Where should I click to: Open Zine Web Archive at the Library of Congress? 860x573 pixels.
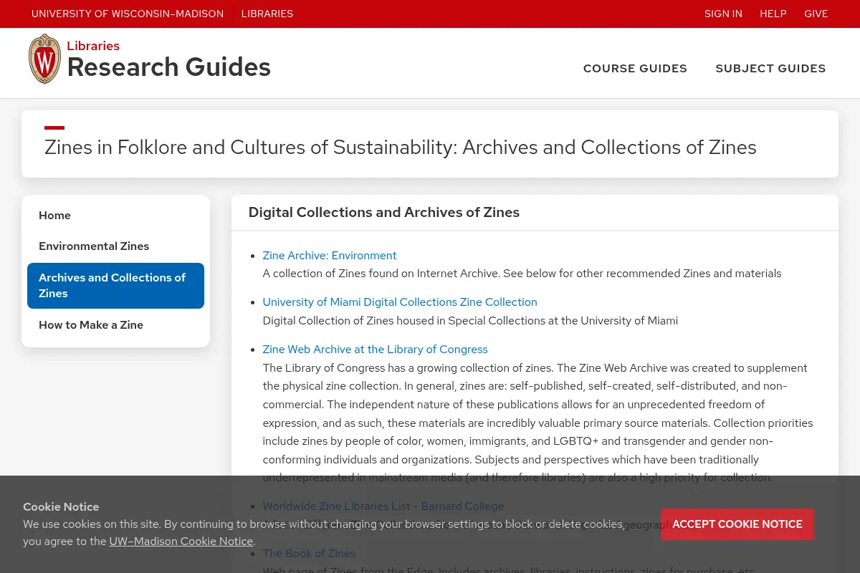(375, 350)
